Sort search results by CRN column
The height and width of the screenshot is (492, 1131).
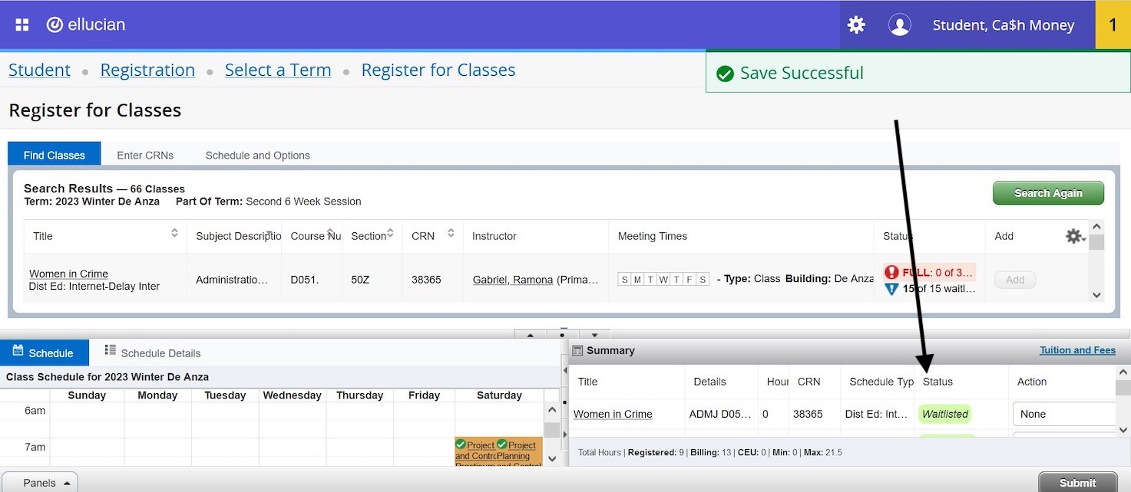click(451, 234)
